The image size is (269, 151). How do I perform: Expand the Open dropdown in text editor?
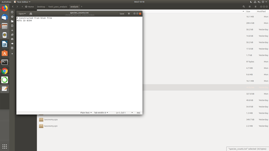(x=22, y=14)
